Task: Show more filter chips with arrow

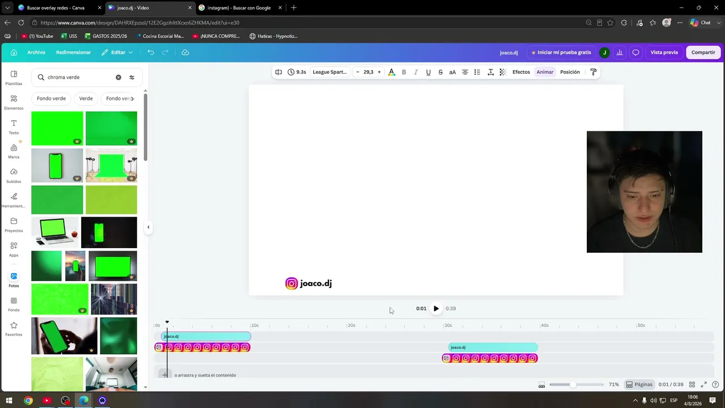Action: pos(133,99)
